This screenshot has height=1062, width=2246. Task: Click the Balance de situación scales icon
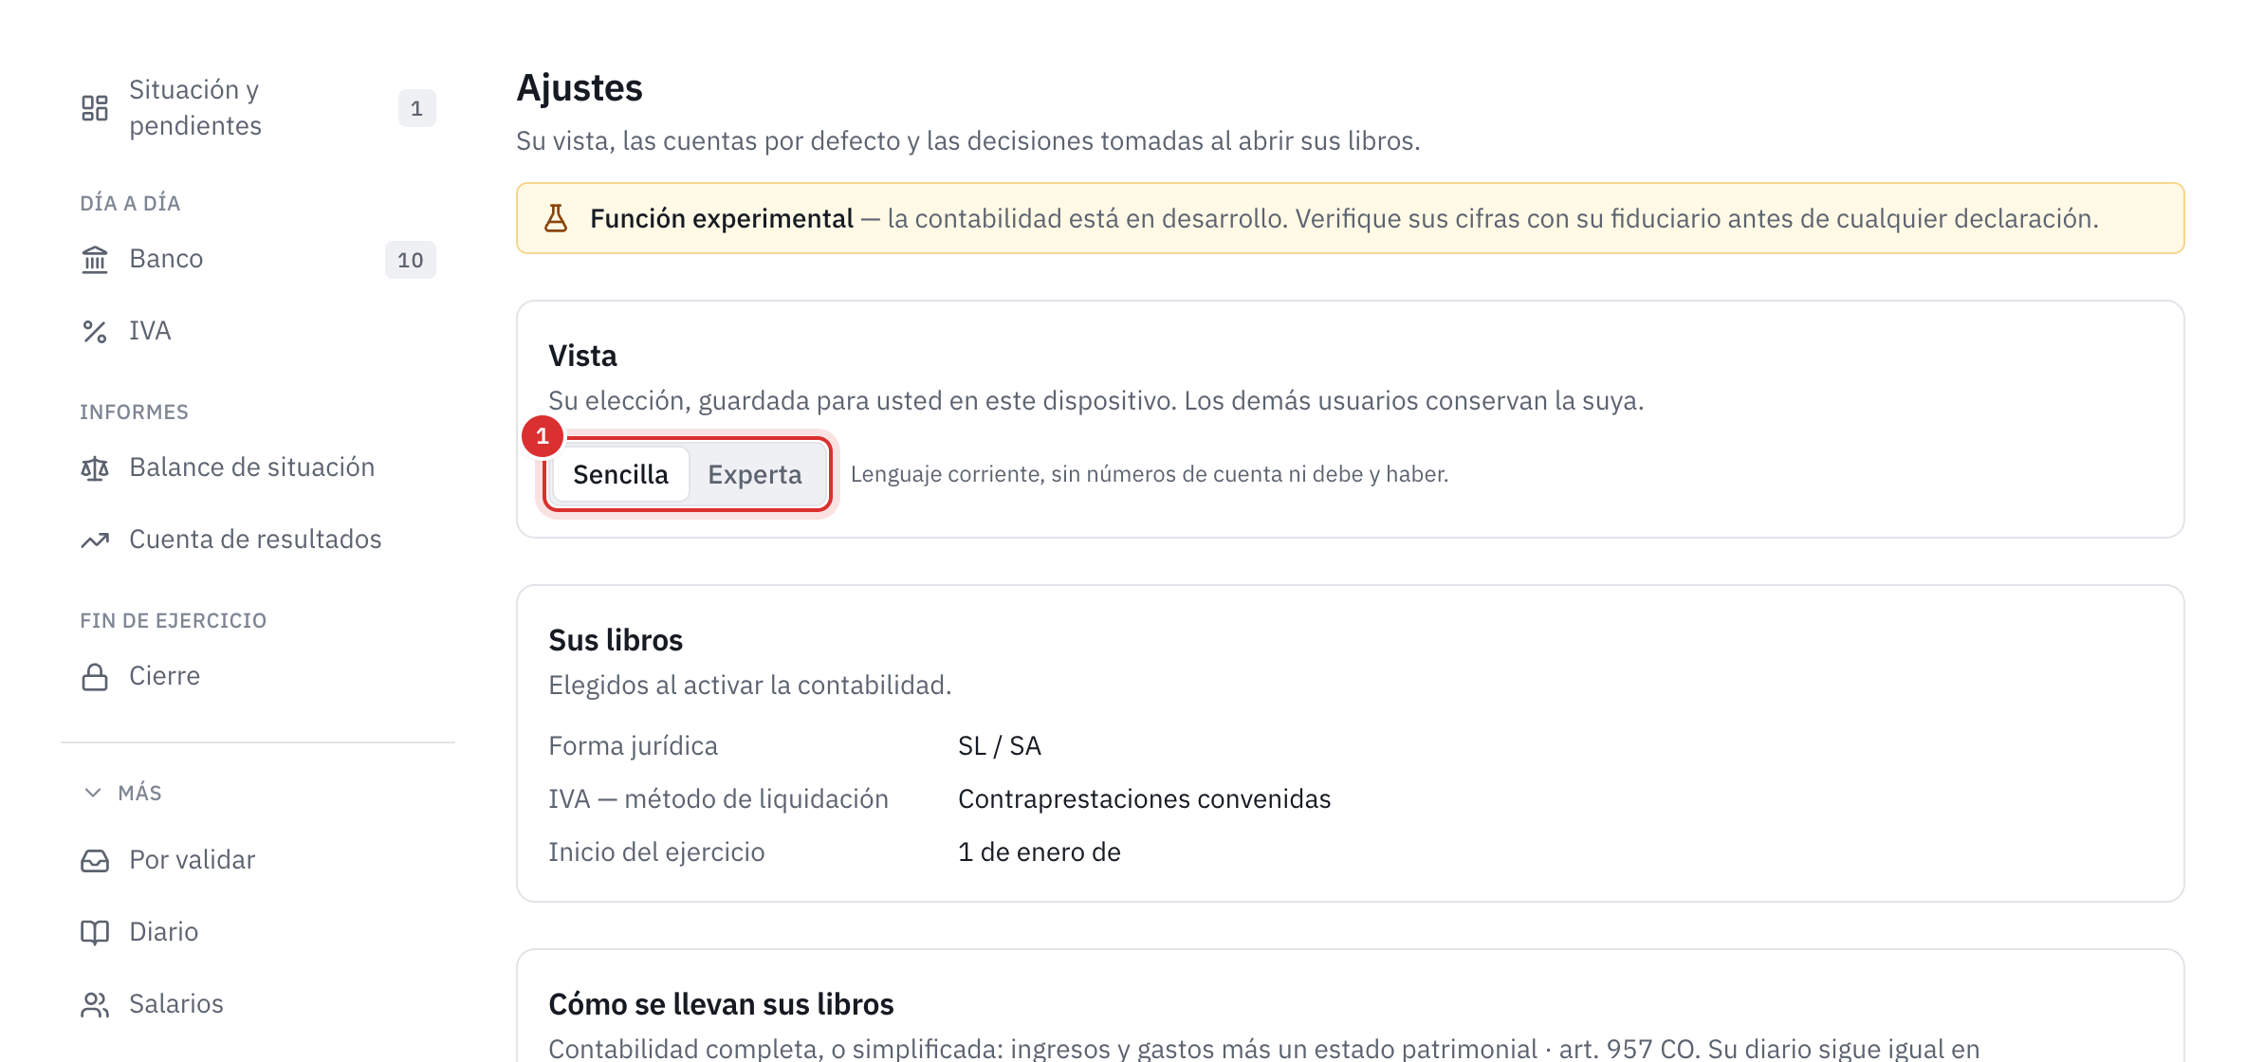(95, 468)
